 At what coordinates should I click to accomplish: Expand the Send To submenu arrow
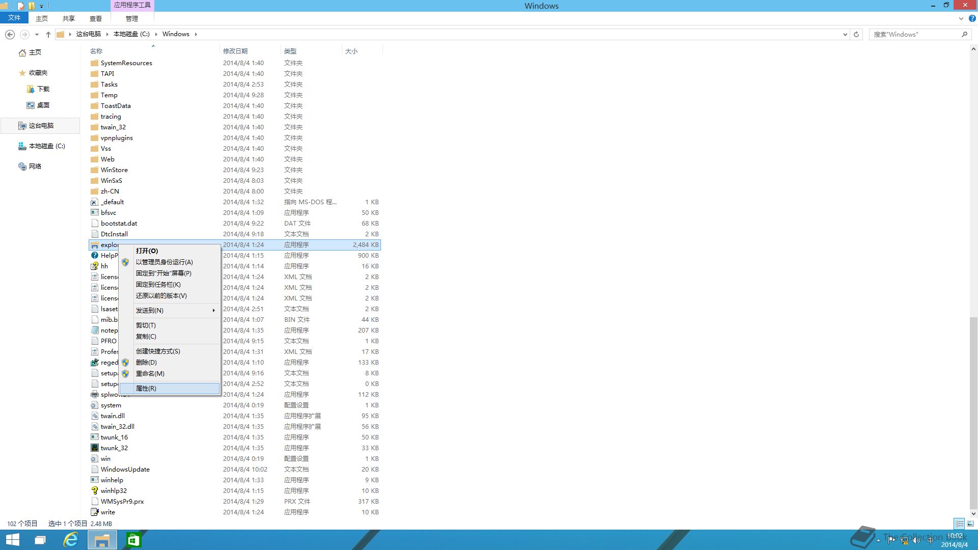[213, 311]
